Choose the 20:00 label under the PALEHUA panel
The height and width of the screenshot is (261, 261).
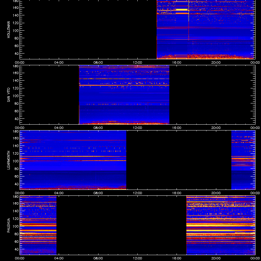pos(216,258)
